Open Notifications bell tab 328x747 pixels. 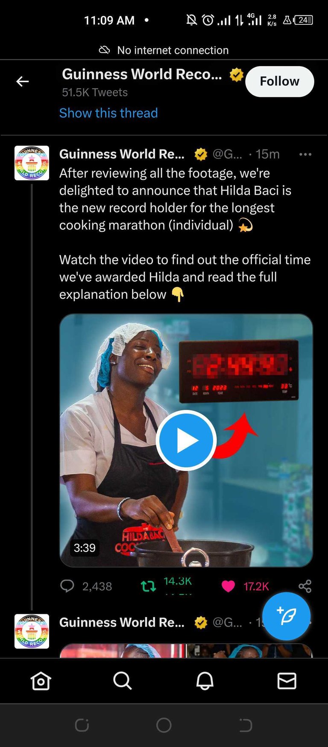pyautogui.click(x=205, y=681)
